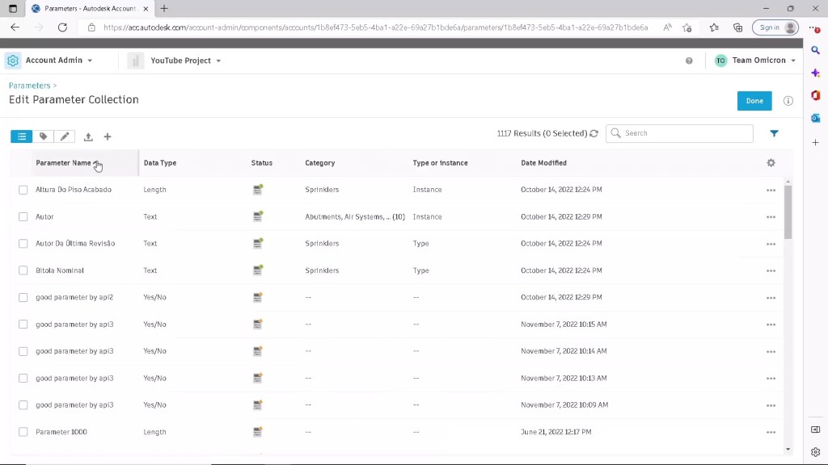Screen dimensions: 828x465
Task: Click status icon of Autor row
Action: click(258, 216)
